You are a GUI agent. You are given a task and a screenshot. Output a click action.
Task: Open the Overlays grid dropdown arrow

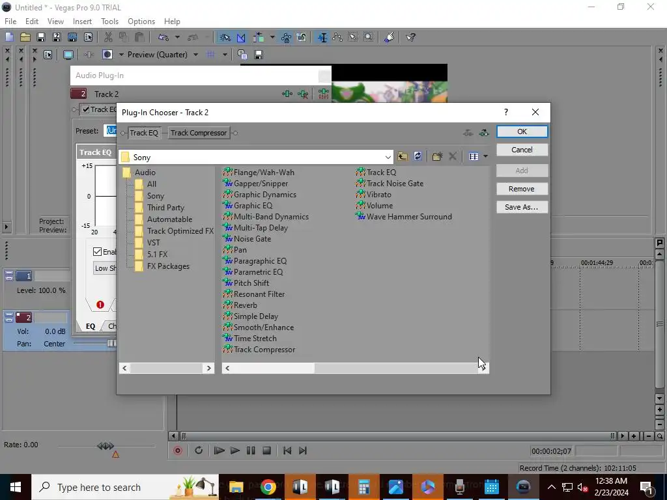point(225,55)
